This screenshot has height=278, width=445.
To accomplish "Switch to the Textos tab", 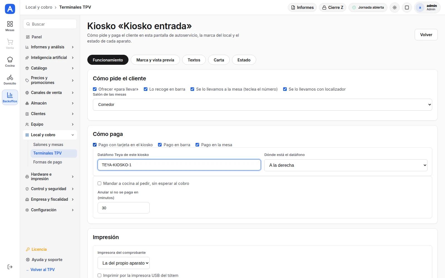I will (194, 60).
